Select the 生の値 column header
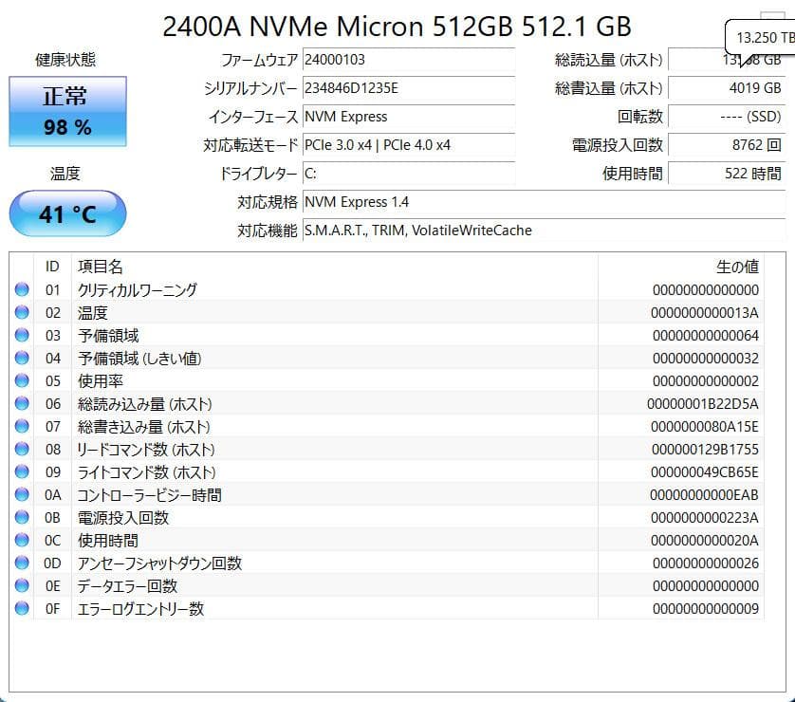The image size is (795, 702). pyautogui.click(x=737, y=267)
